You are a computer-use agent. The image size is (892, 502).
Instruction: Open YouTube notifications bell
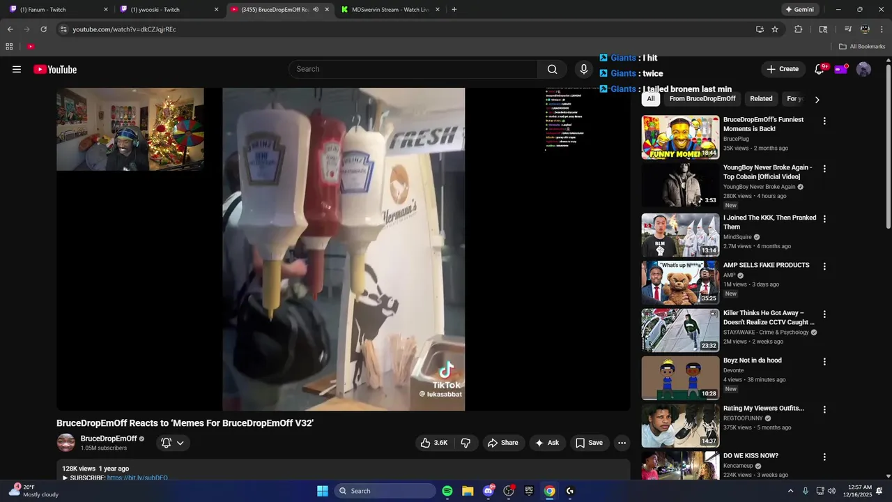(820, 69)
